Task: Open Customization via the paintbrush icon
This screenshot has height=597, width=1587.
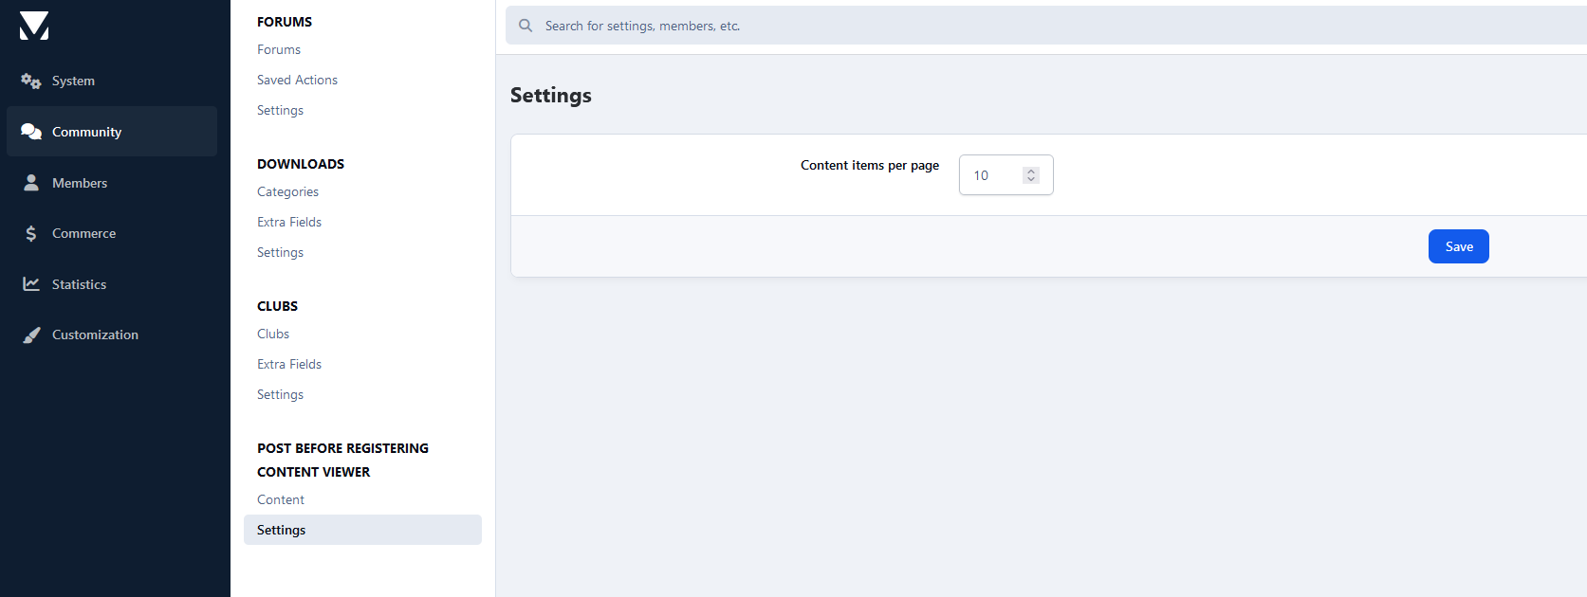Action: point(31,335)
